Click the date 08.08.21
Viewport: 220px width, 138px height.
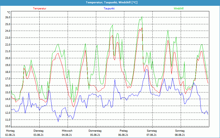coord(180,135)
